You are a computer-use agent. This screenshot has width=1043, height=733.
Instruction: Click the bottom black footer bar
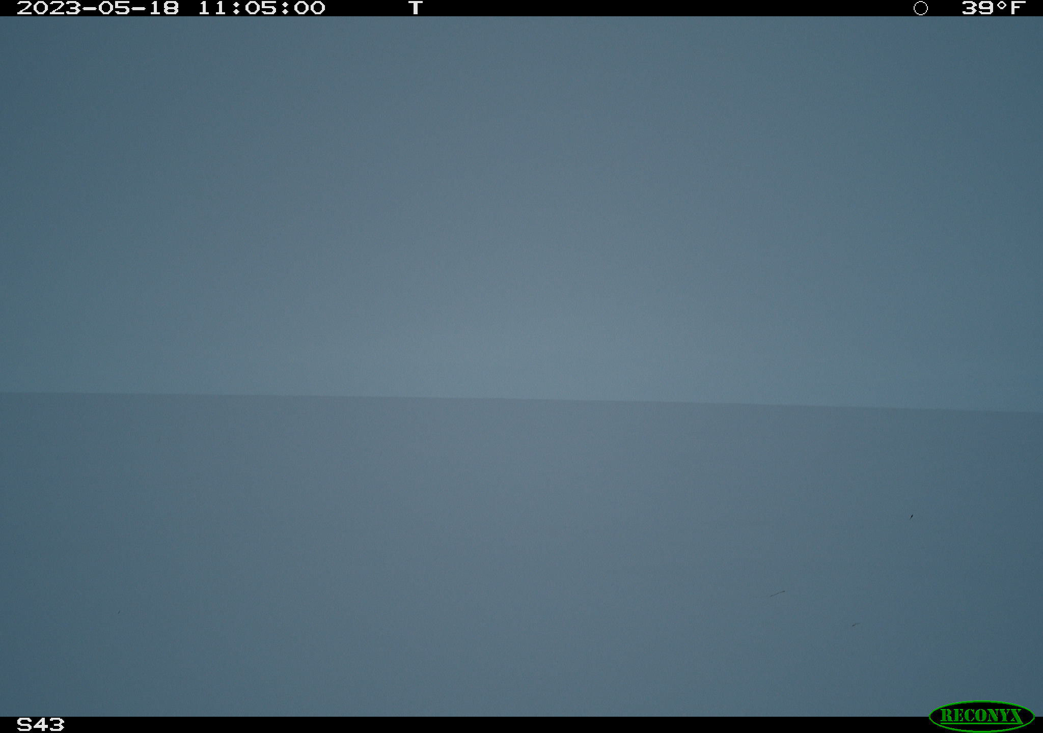click(x=521, y=725)
